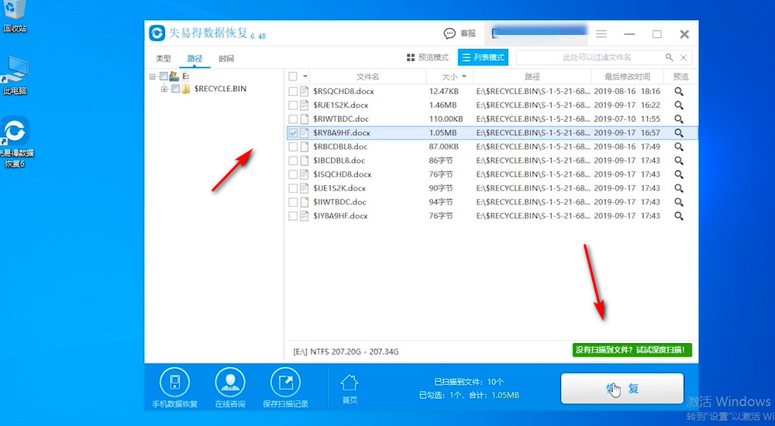Click the green 试试深度扫描 deep scan button
This screenshot has height=426, width=775.
click(632, 350)
